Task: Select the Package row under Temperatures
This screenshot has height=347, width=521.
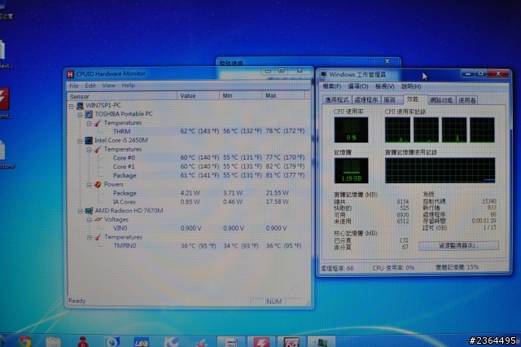Action: pos(186,175)
